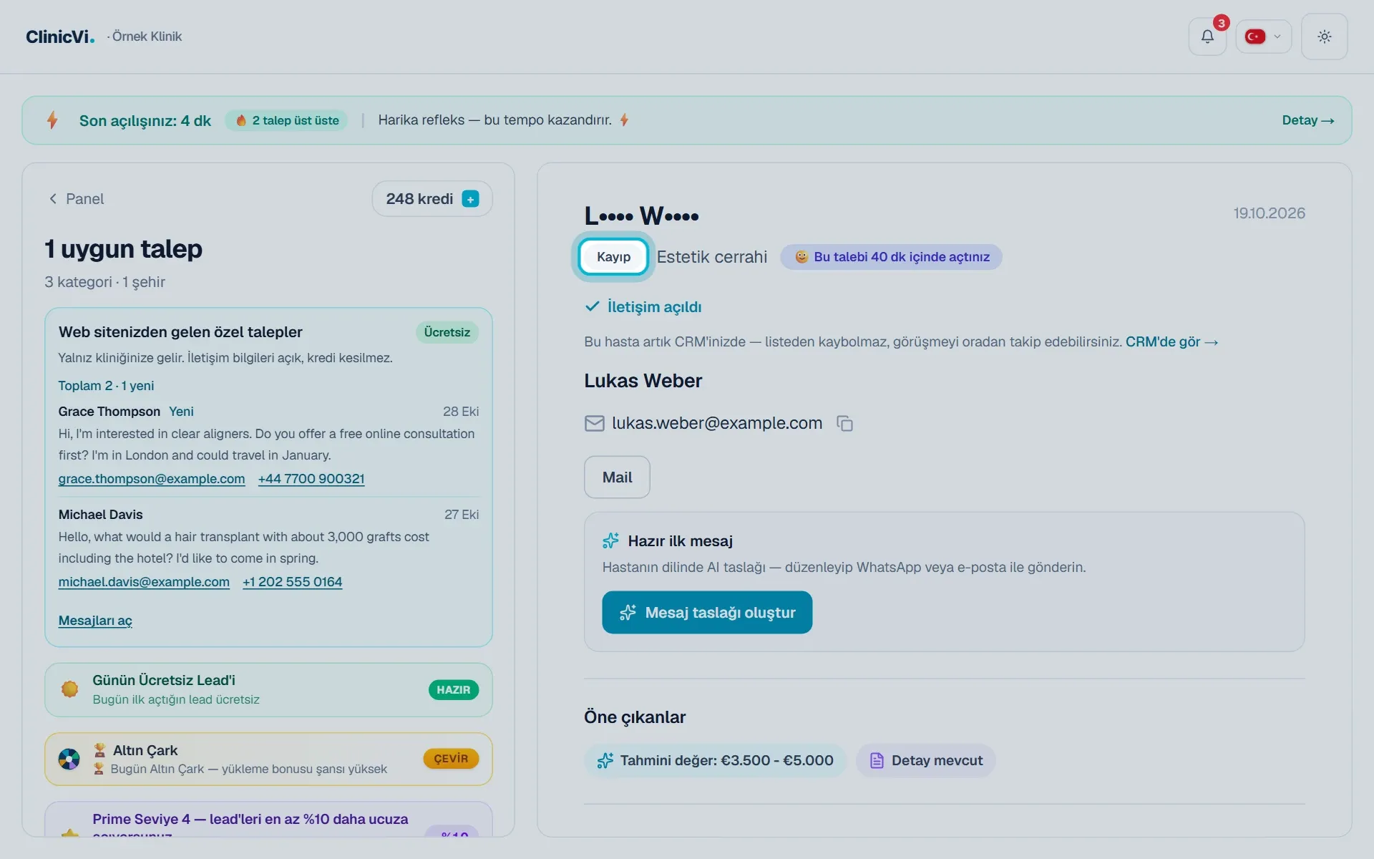Open michael.davis@example.com email link
1374x859 pixels.
[x=144, y=582]
